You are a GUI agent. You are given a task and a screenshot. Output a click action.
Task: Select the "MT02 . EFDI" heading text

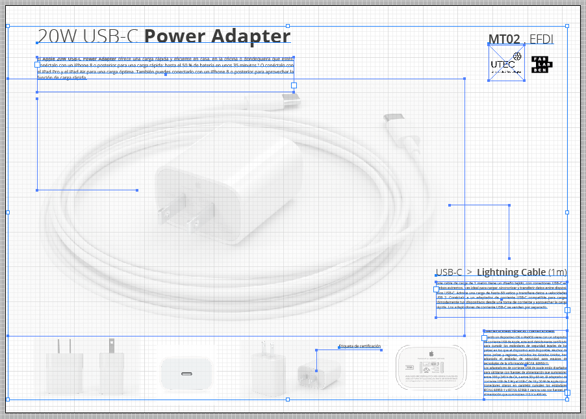pyautogui.click(x=520, y=39)
